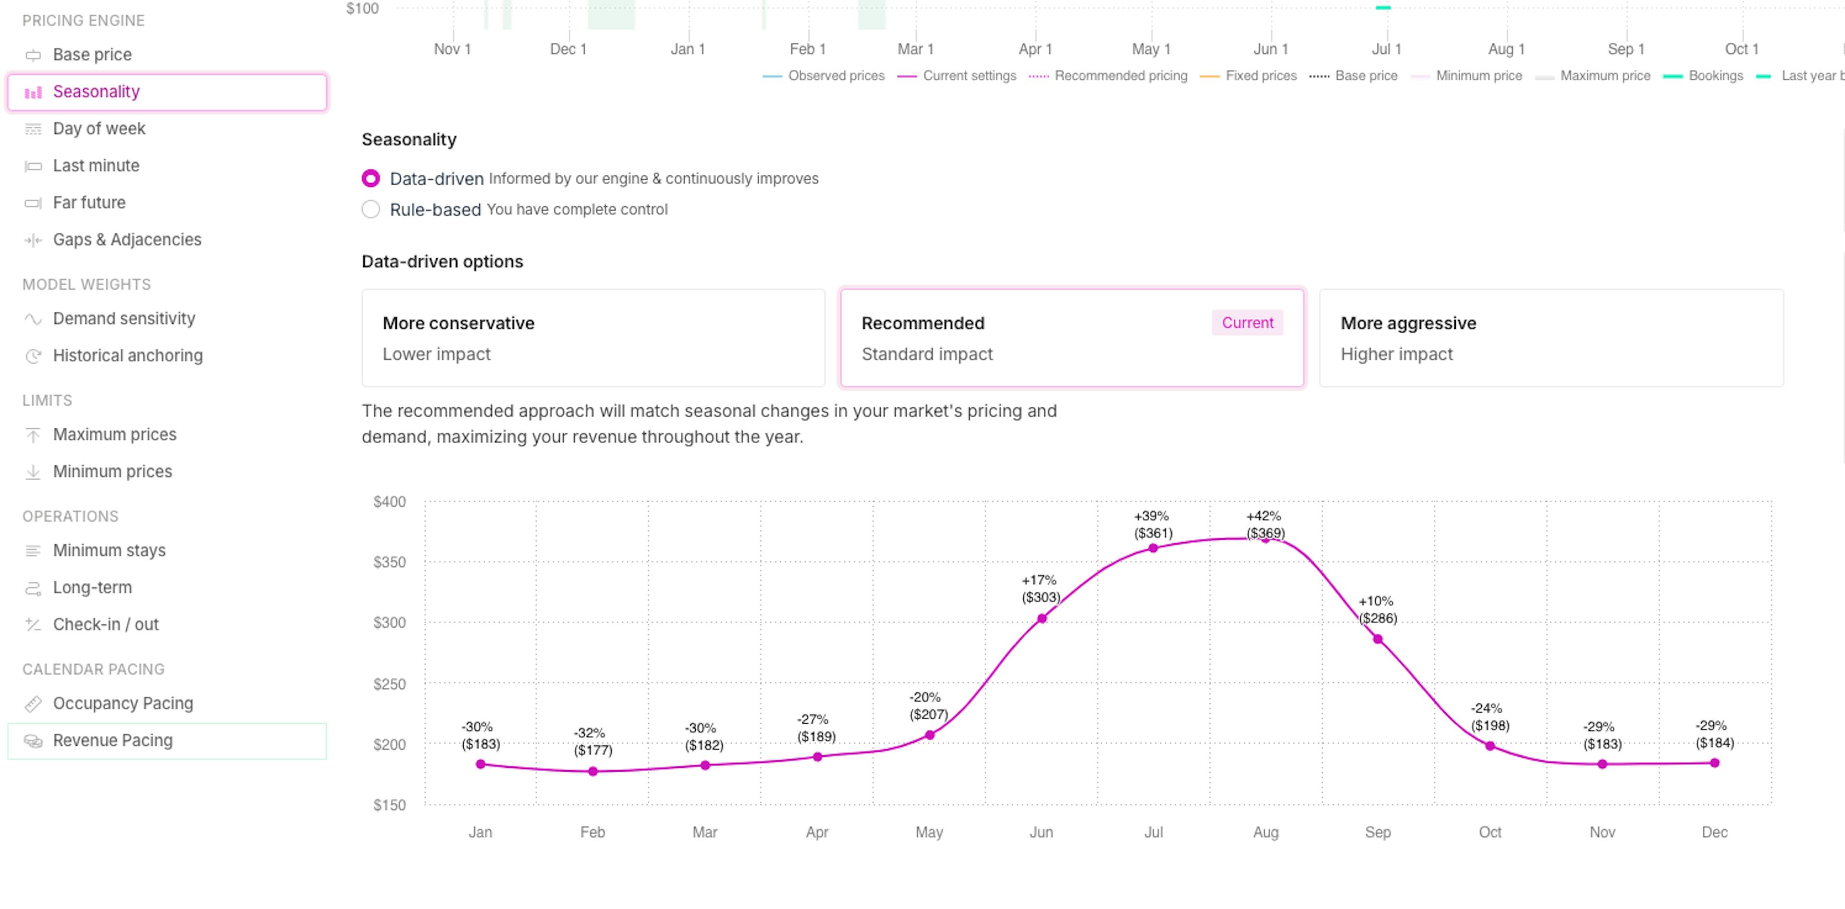Image resolution: width=1845 pixels, height=909 pixels.
Task: Click the '+42% ($369)' August label
Action: coord(1265,525)
